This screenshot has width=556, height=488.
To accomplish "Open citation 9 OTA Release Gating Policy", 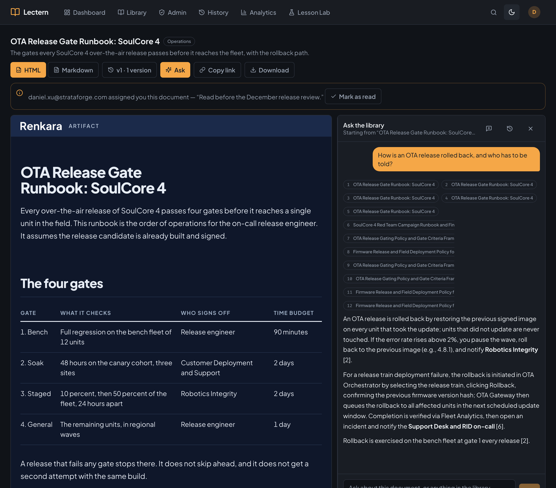I will (399, 265).
